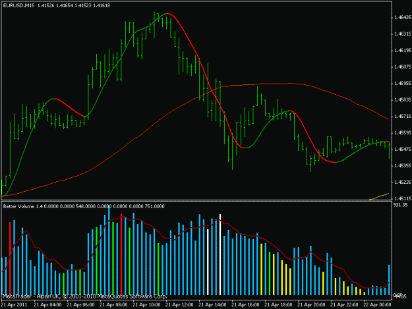The image size is (412, 309).
Task: Click the 21 Apr 14:00 time label
Action: [212, 305]
